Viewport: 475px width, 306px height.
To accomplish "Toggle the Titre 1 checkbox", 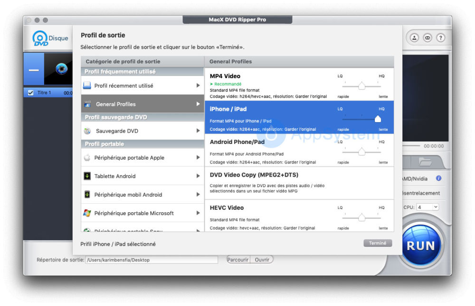I will (x=31, y=93).
